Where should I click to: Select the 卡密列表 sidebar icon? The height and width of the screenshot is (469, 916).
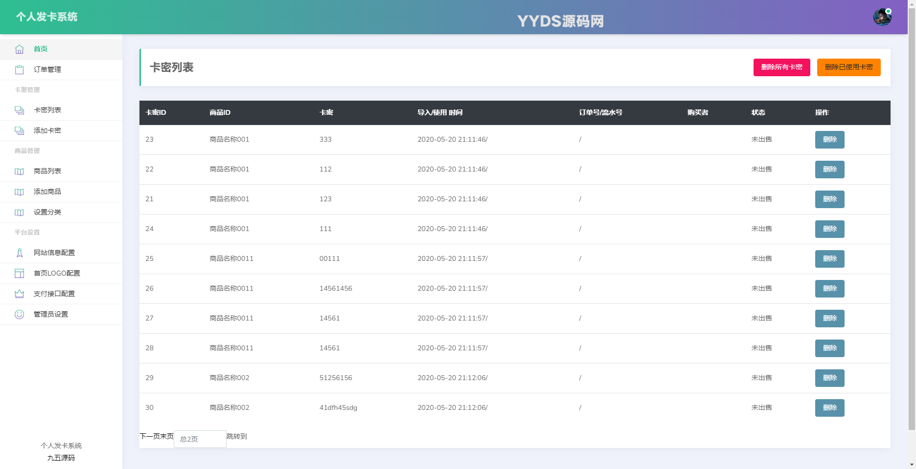(19, 110)
